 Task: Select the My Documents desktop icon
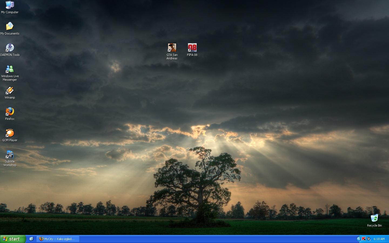click(10, 29)
